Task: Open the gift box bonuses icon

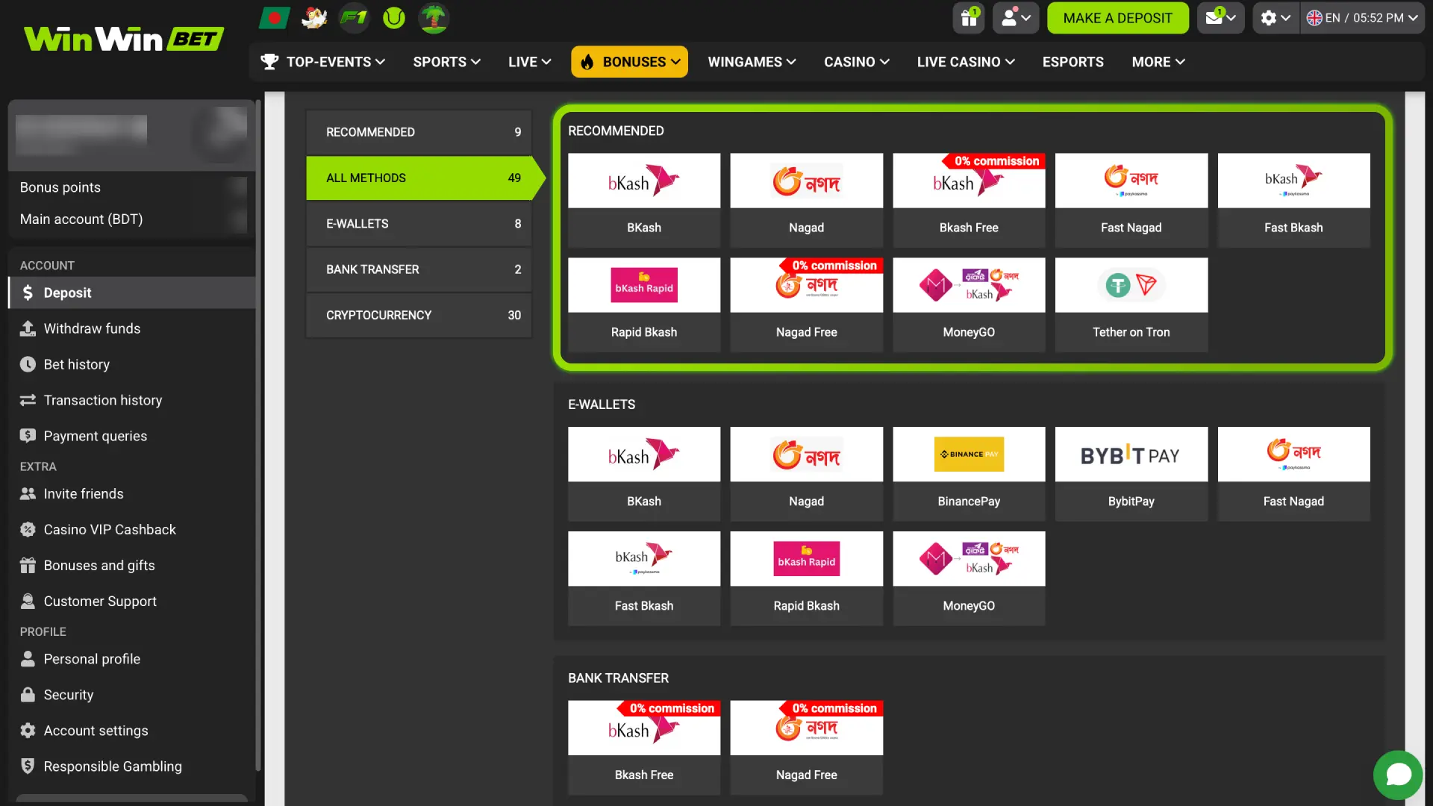Action: tap(969, 18)
